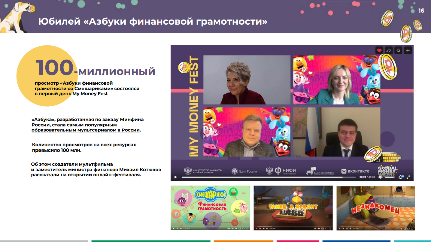The width and height of the screenshot is (431, 242).
Task: Click the Банк России logo in the video
Action: coord(244,171)
